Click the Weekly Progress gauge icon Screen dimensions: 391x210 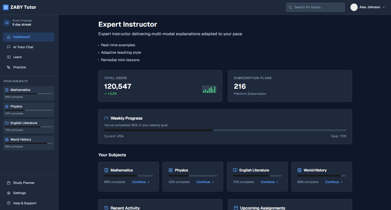click(x=106, y=118)
